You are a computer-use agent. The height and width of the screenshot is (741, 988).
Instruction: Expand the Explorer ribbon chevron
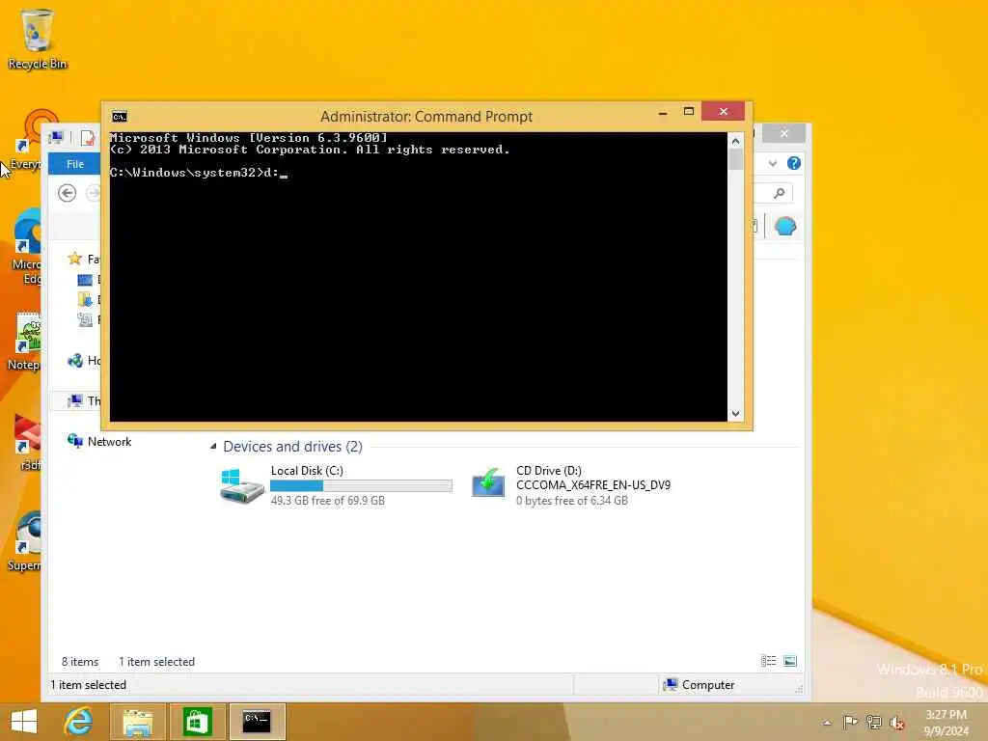click(773, 164)
